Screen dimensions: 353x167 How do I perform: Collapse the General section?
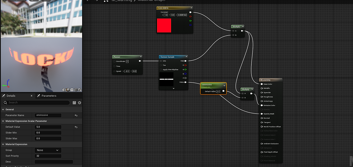3,109
